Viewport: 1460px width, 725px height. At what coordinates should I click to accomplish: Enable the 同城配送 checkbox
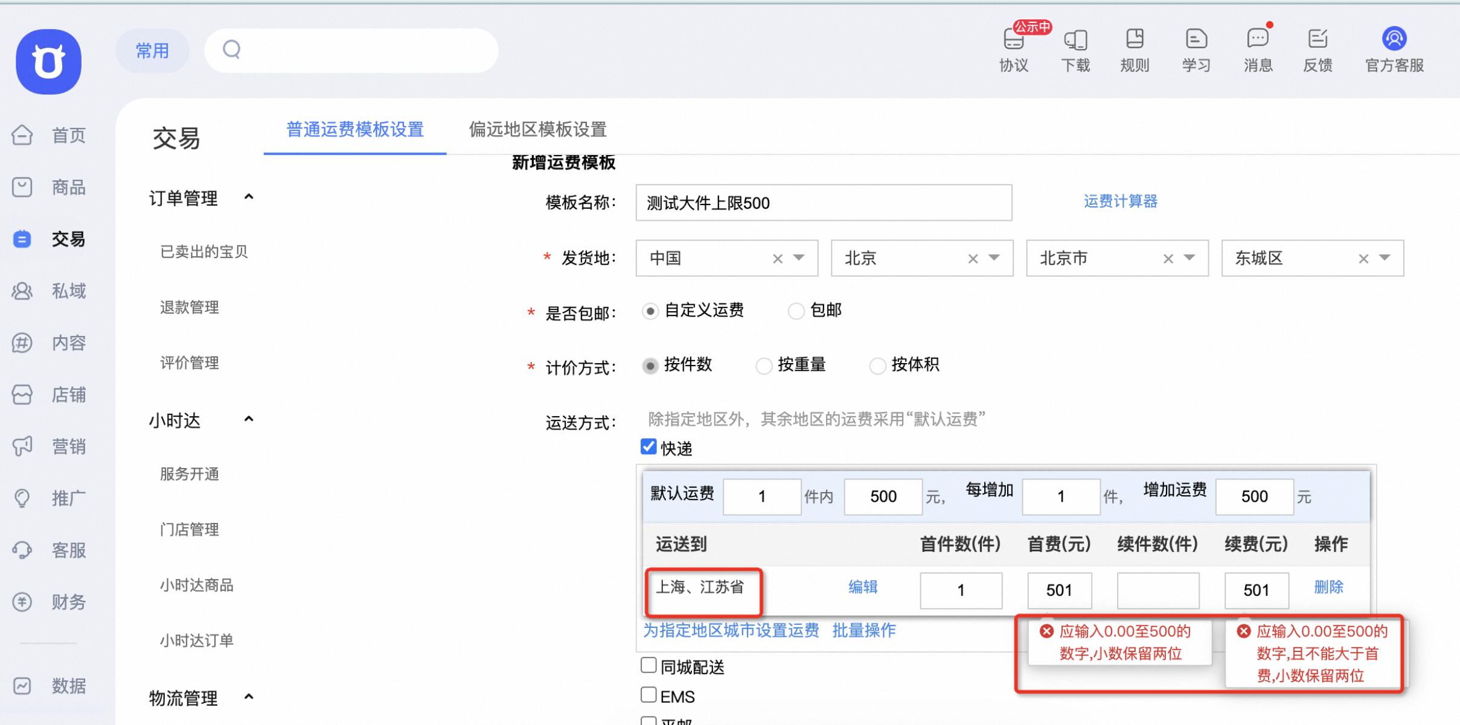click(648, 665)
